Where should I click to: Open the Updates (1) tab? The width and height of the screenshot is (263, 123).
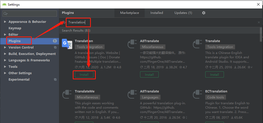183,13
